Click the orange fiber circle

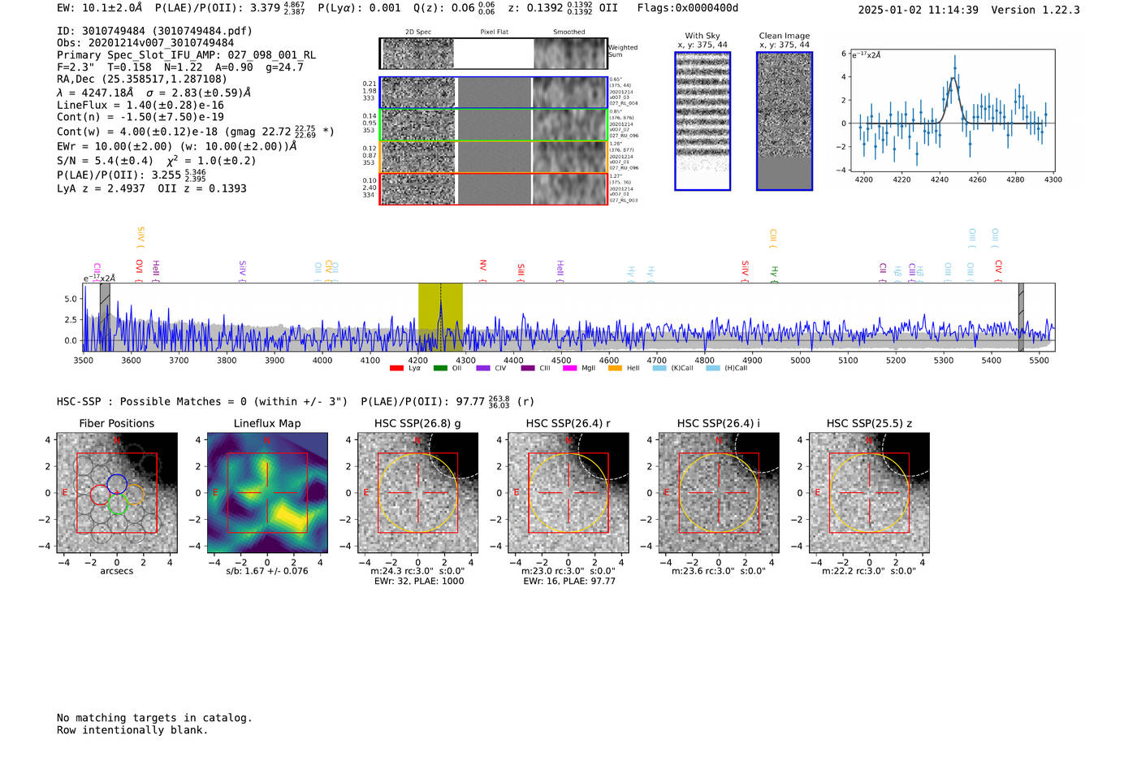tap(135, 494)
